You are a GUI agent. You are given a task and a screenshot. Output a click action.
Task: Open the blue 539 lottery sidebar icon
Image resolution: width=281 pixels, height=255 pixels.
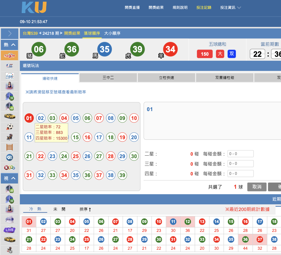point(9,66)
